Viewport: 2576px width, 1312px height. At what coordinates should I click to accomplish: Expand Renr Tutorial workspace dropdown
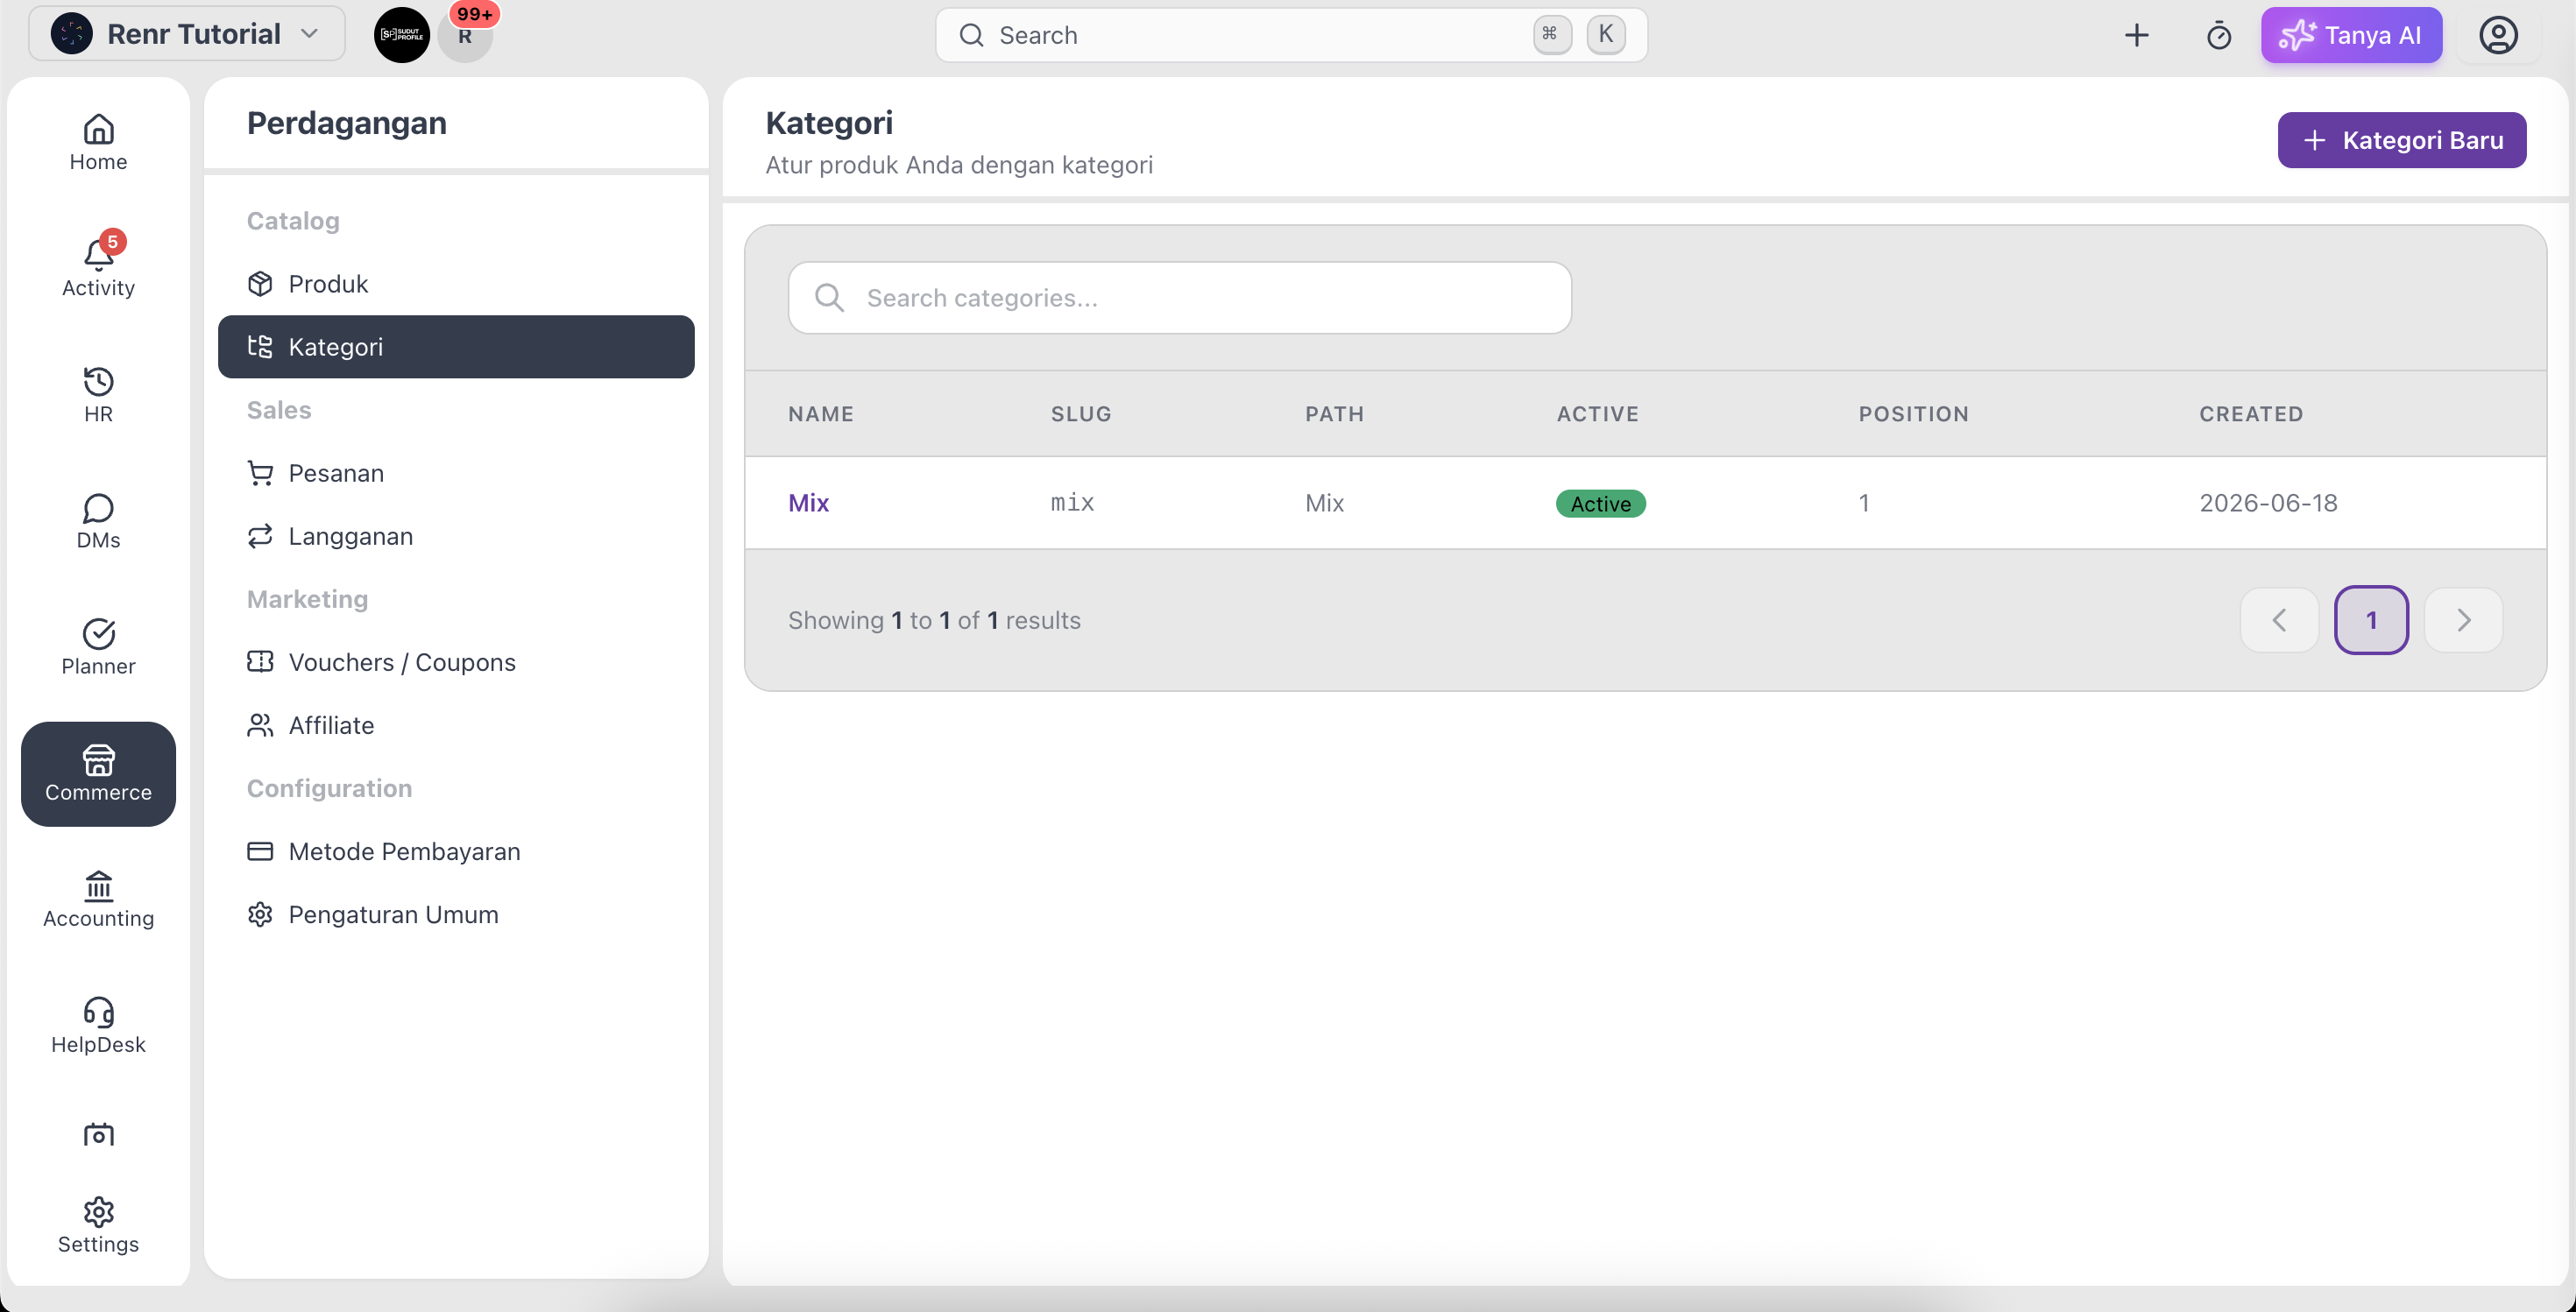coord(187,34)
